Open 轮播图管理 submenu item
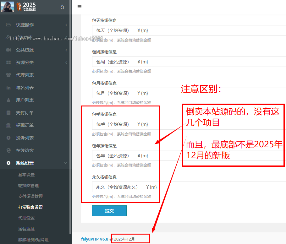The image size is (286, 244). click(x=29, y=186)
